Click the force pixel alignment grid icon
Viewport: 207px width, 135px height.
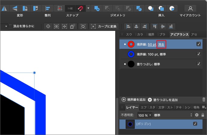click(x=60, y=8)
